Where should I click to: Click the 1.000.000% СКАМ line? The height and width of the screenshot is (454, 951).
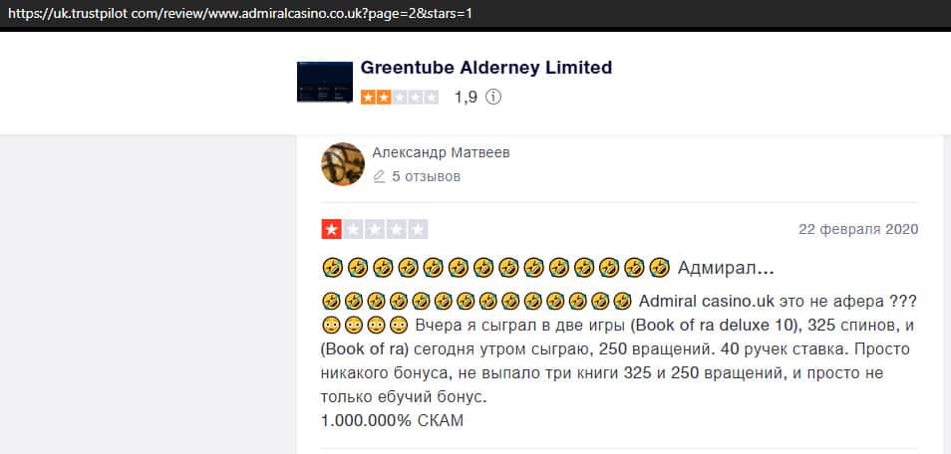tap(392, 420)
